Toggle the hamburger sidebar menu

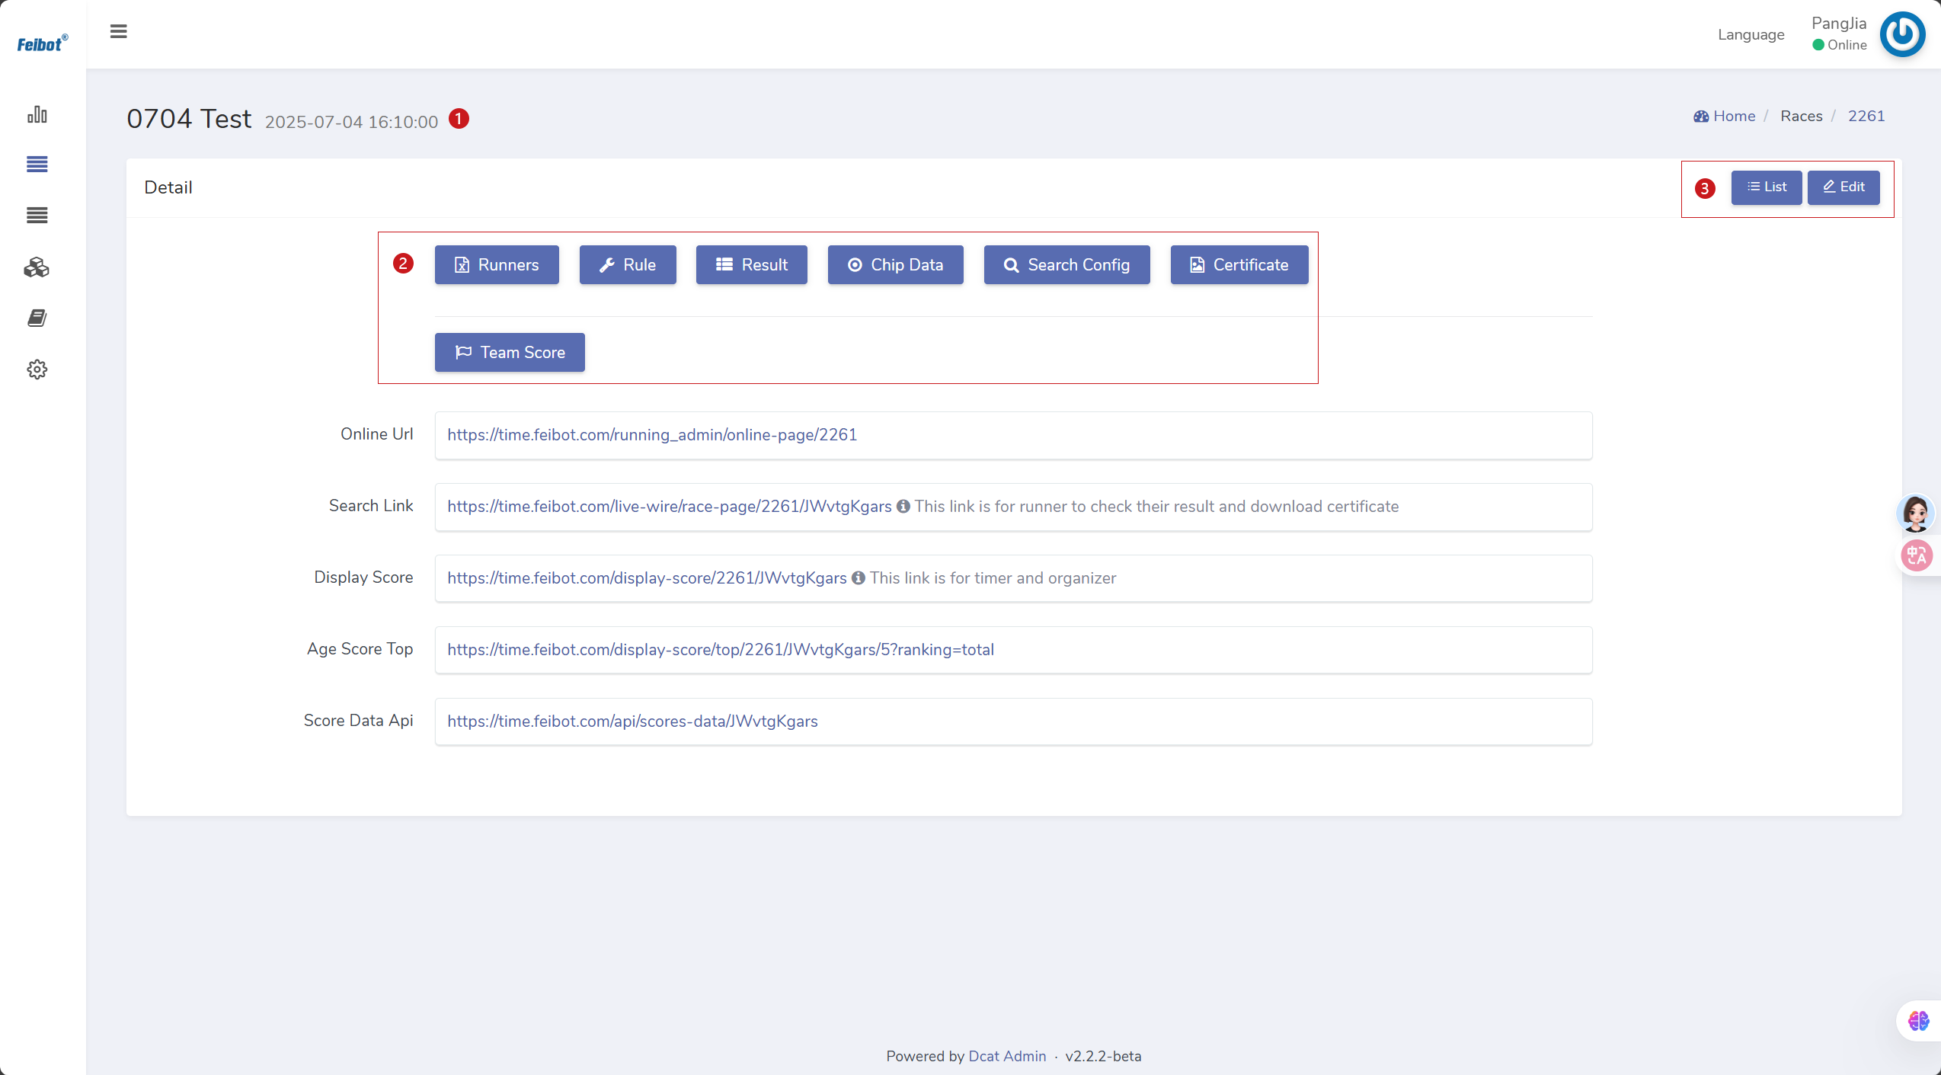click(x=118, y=31)
